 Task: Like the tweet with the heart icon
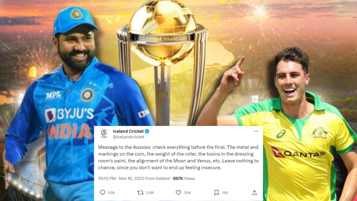point(178,193)
